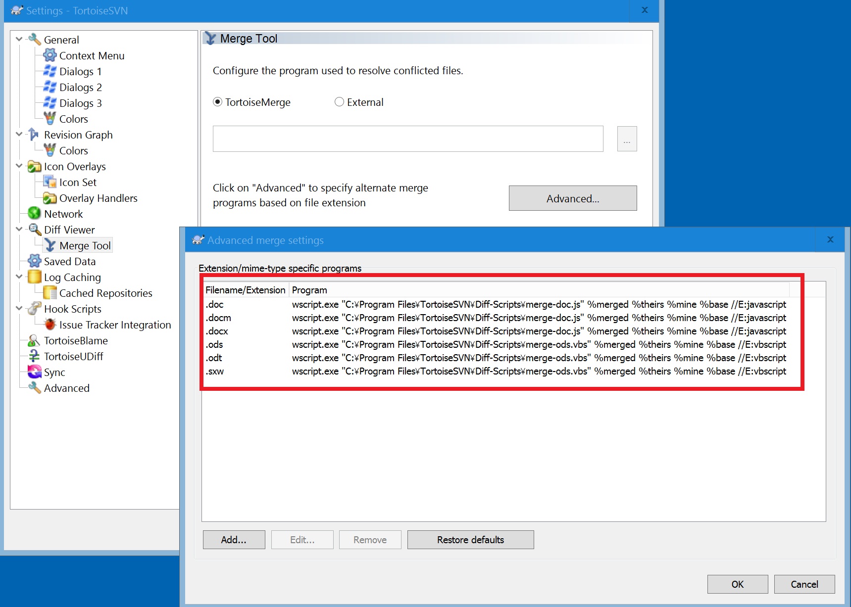The image size is (851, 607).
Task: Click the Remove button
Action: coord(370,540)
